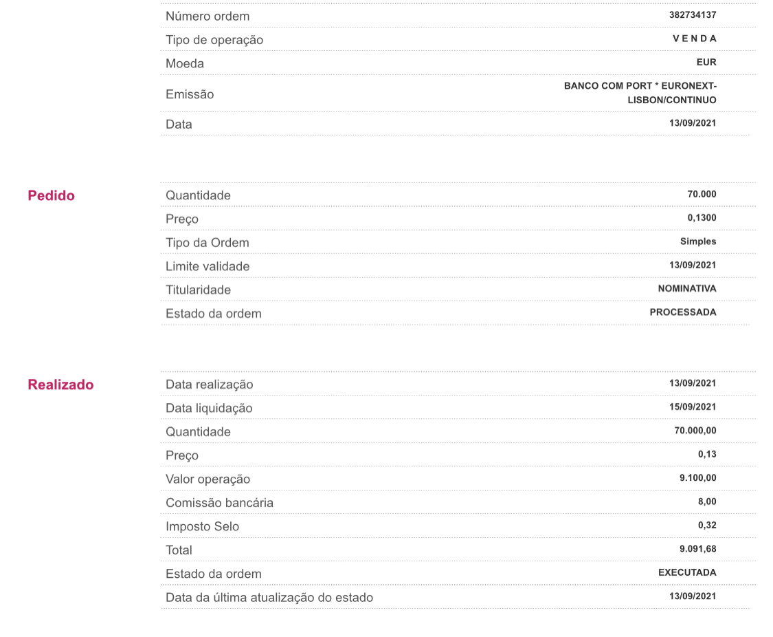Click the Total amount 9.091,68
773x637 pixels.
[698, 549]
